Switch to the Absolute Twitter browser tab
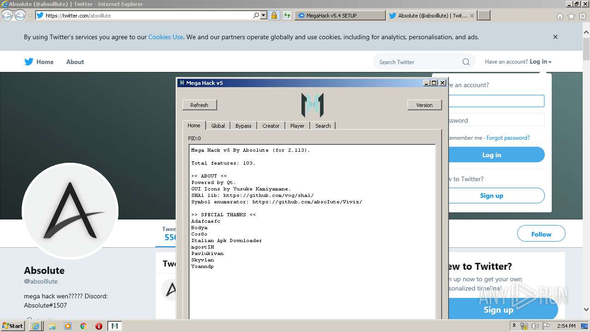The image size is (590, 332). point(431,15)
